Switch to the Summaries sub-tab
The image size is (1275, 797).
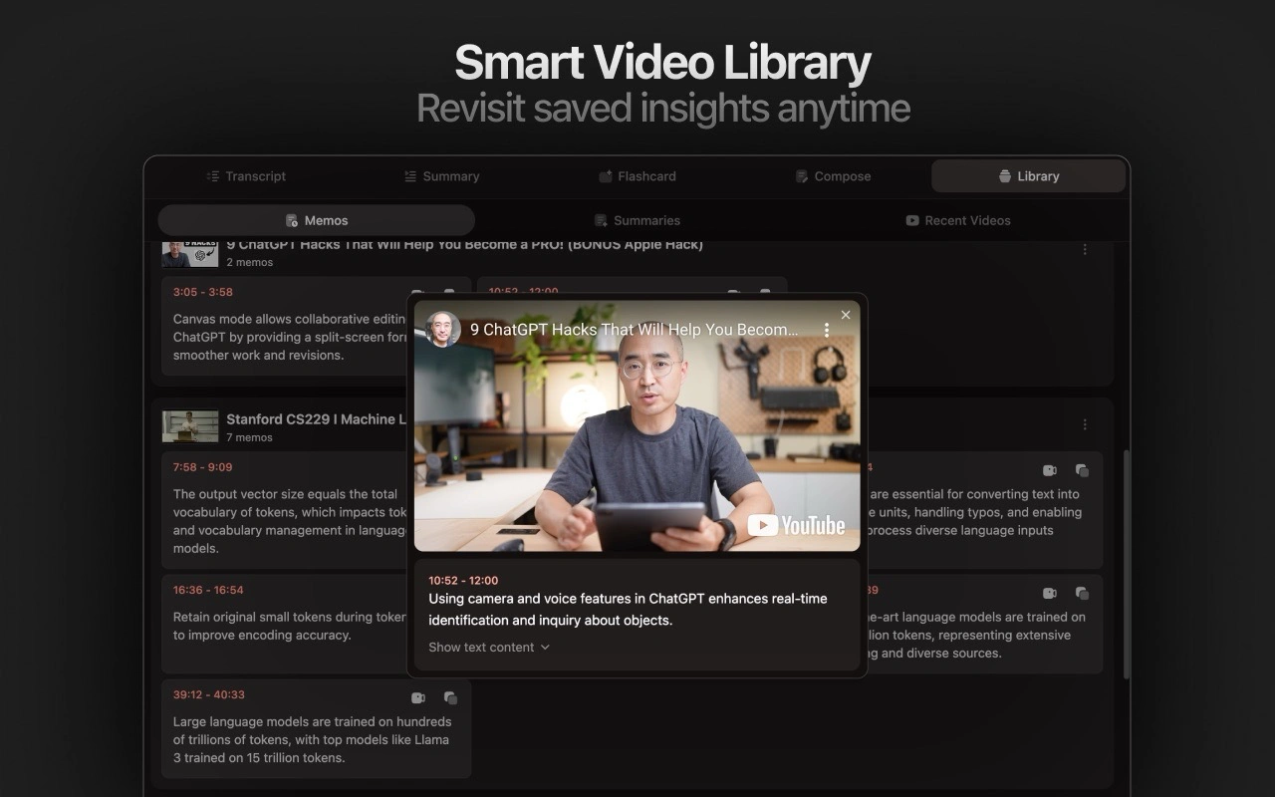coord(637,220)
